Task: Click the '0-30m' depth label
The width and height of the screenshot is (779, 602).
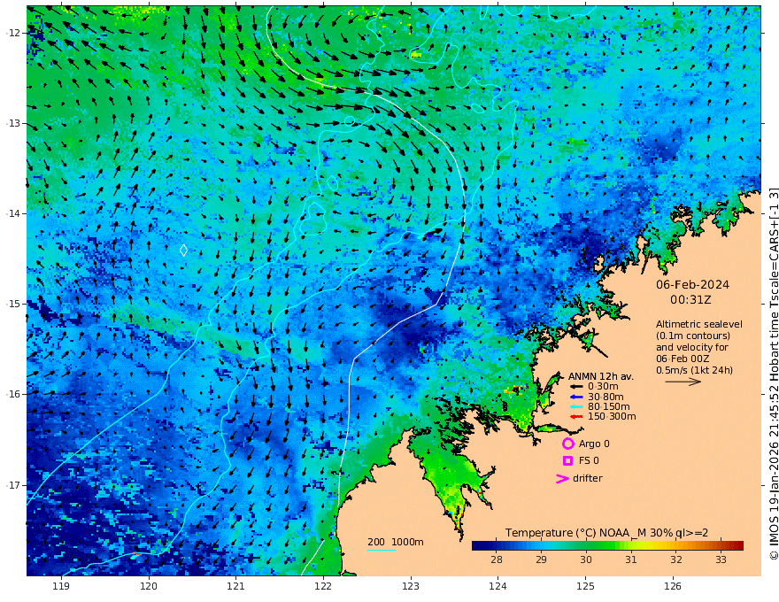Action: click(603, 387)
